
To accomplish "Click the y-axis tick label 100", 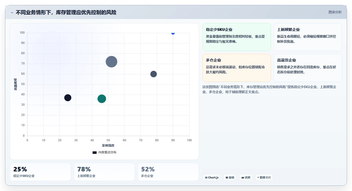I will [x=22, y=33].
